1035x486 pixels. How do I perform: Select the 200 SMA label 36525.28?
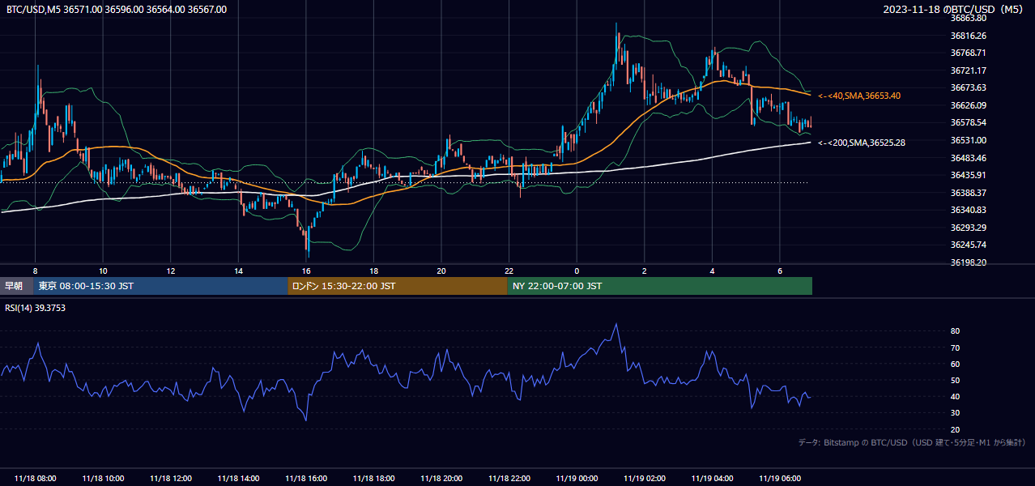(862, 143)
